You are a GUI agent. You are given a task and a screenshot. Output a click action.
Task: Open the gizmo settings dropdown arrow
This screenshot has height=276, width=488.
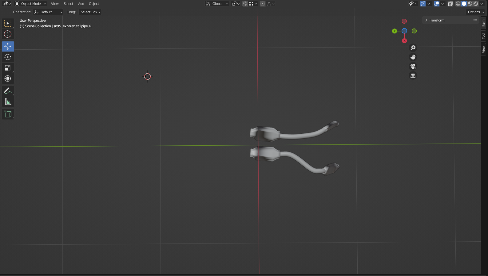[429, 4]
